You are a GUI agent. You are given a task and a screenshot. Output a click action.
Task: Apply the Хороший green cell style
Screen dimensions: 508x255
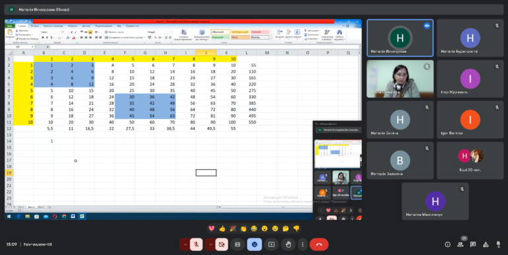click(220, 38)
